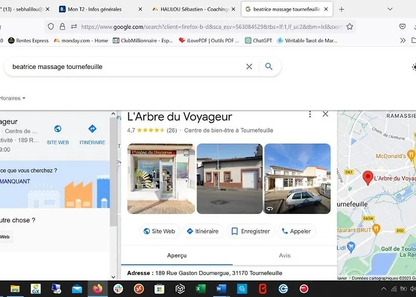List all tabs with the chevron
Screen dimensions: 416x297
tap(390, 10)
